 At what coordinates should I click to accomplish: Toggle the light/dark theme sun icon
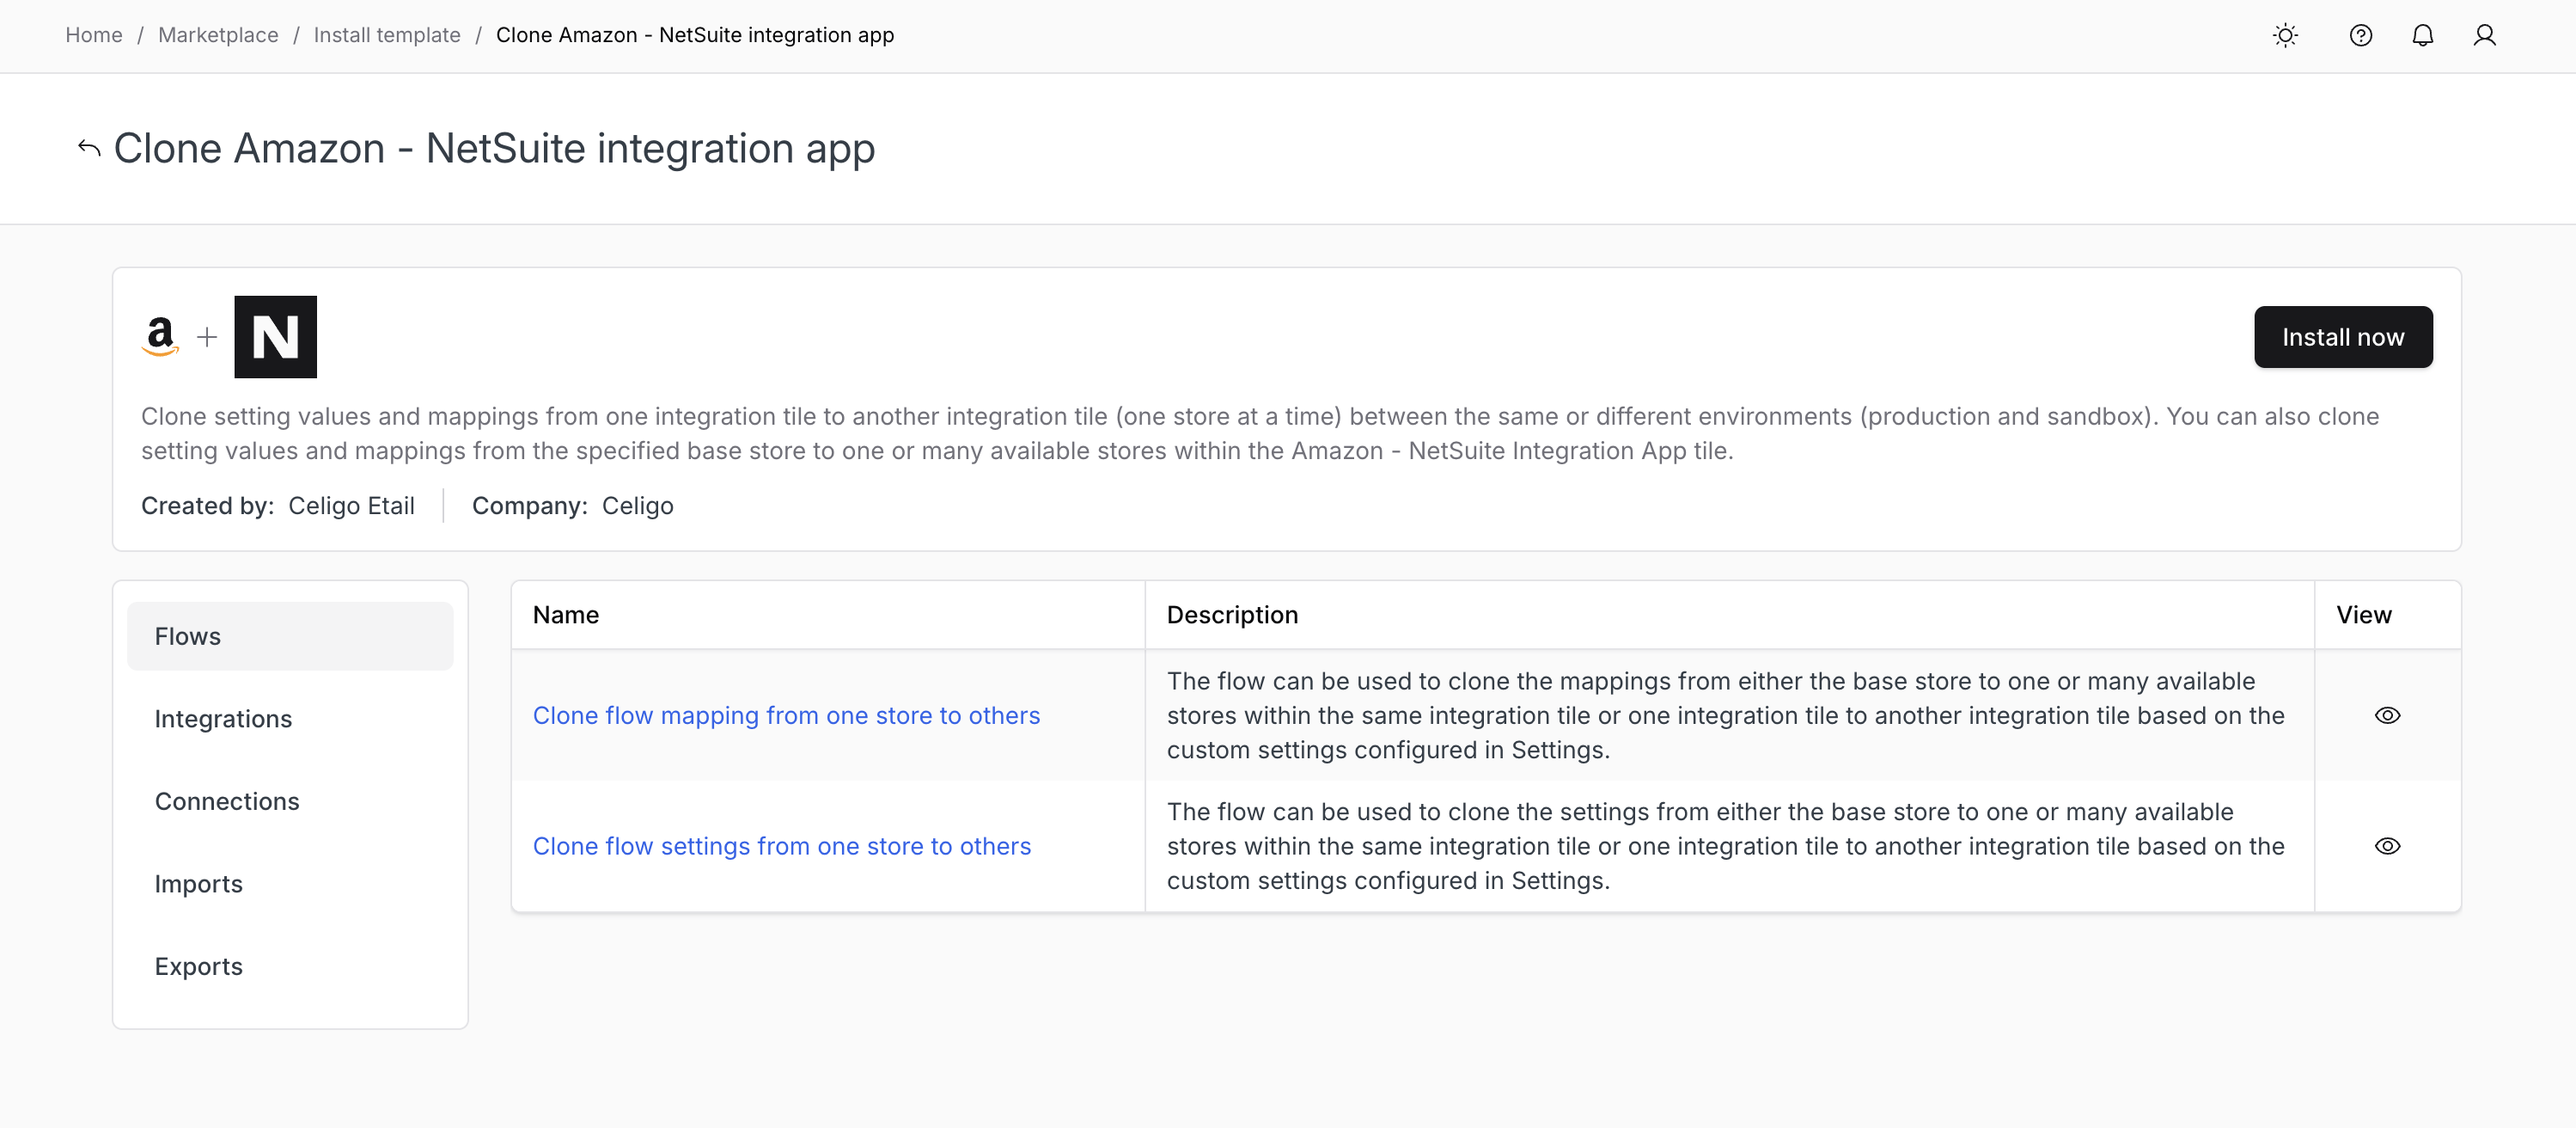2285,36
